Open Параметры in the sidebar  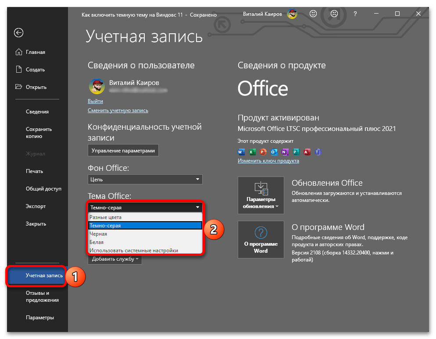pos(40,318)
